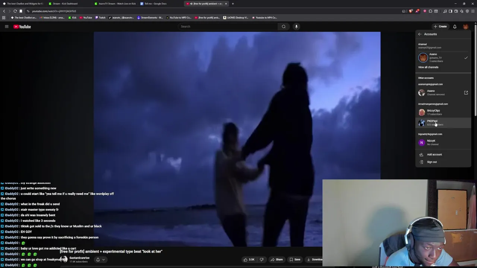Click the Brave shields icon
Screen dimensions: 477x268
click(x=411, y=11)
